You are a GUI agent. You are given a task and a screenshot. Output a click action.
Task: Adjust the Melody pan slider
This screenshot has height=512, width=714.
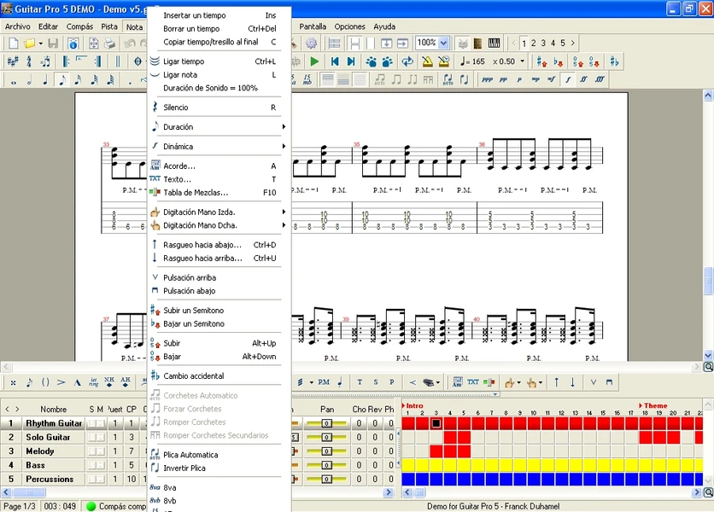click(326, 451)
